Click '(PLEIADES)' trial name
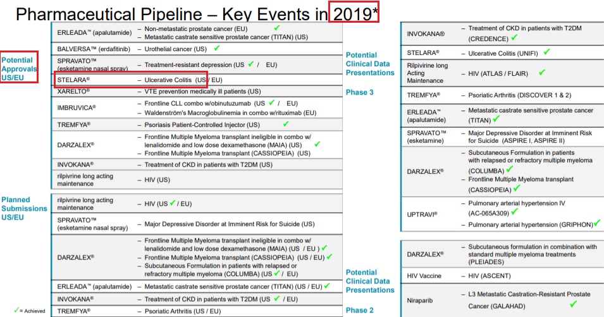The width and height of the screenshot is (604, 317). pyautogui.click(x=486, y=262)
